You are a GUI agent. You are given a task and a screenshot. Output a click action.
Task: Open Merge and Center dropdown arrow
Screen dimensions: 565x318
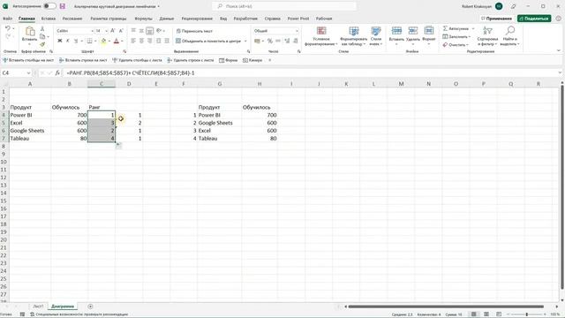pos(245,42)
